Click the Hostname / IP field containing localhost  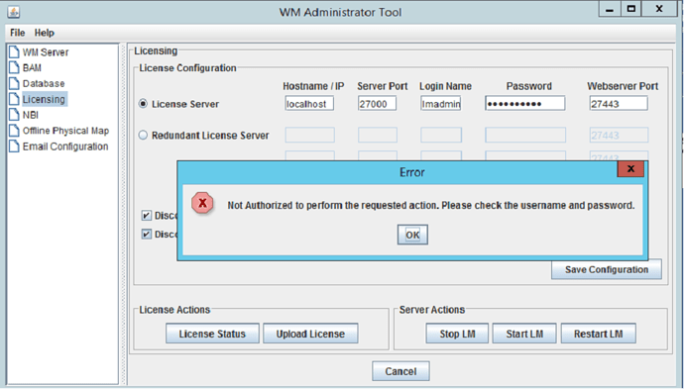(x=309, y=104)
